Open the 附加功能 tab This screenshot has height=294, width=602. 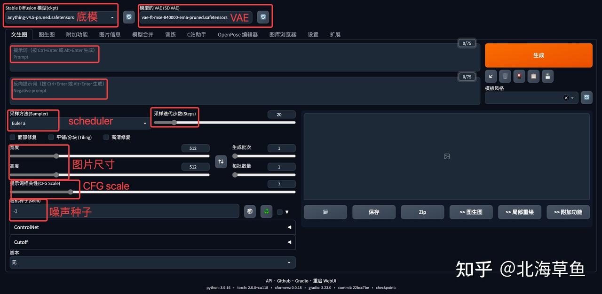(77, 34)
